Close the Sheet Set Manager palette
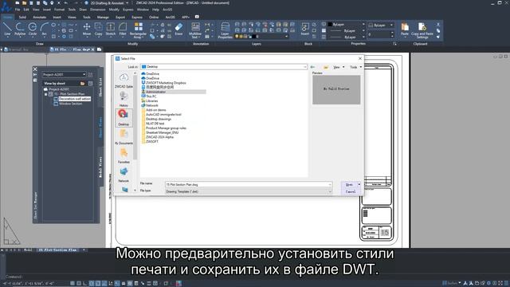510x287 pixels. (35, 69)
